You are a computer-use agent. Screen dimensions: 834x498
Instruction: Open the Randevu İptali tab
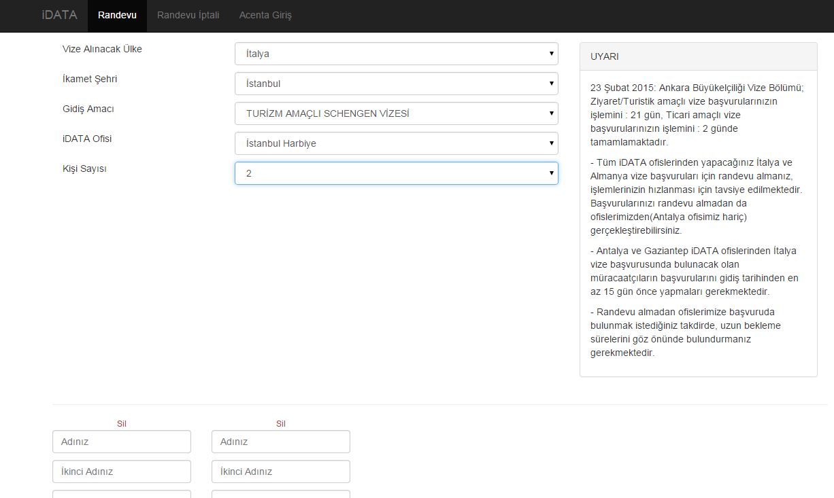(188, 15)
